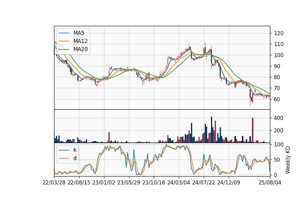Viewport: 300px width, 215px height.
Task: Click the Weekly KD axis title
Action: point(288,160)
